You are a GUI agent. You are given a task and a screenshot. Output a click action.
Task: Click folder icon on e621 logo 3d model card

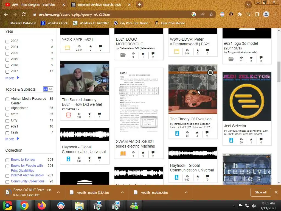tap(231, 59)
